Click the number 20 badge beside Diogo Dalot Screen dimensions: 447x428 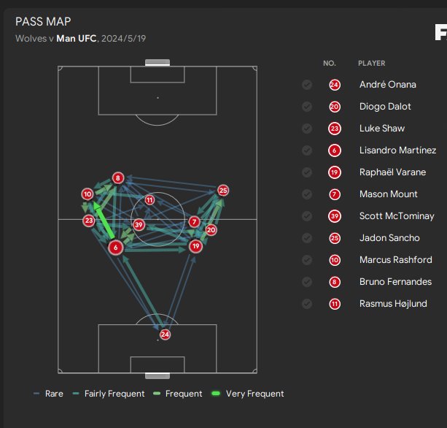click(335, 107)
